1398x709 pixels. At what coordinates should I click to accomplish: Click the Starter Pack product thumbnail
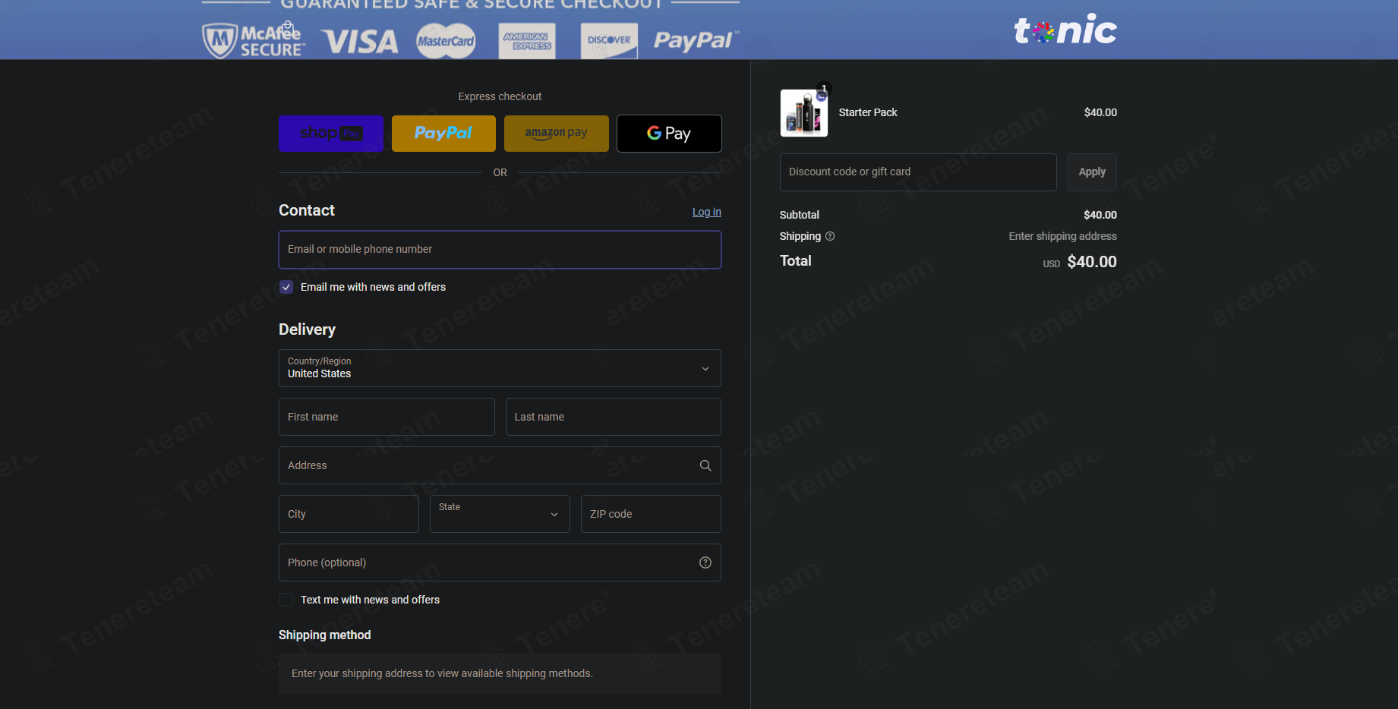[x=804, y=113]
